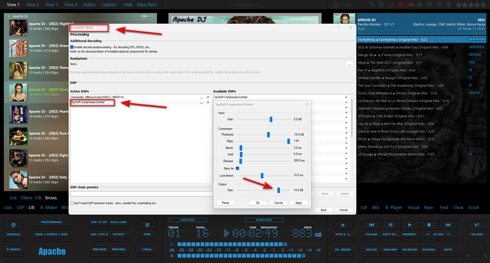Skip to previous track
Viewport: 490px width, 263px height.
click(x=371, y=225)
